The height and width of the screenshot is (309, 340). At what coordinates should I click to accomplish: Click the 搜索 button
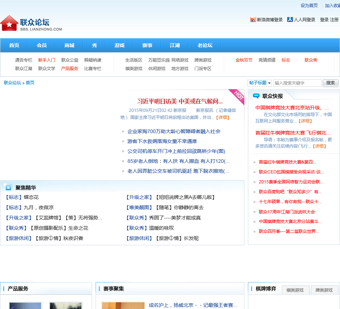330,83
